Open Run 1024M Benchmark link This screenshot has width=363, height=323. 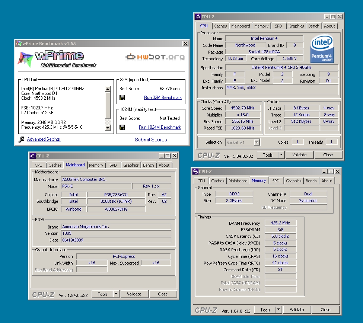click(x=160, y=127)
